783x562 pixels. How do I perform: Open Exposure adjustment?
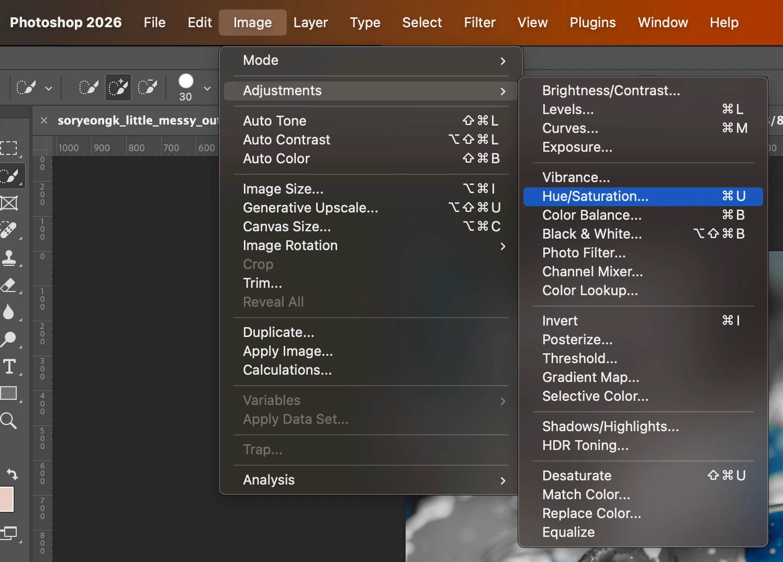pos(643,148)
